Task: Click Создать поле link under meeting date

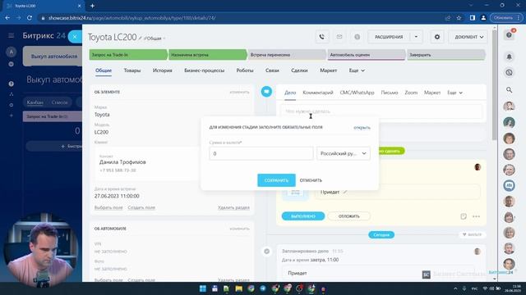Action: point(141,207)
